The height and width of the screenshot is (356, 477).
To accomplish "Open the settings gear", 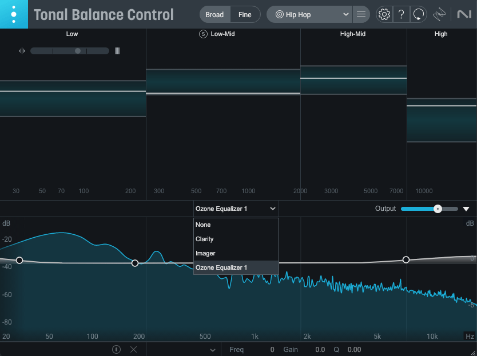I will point(384,14).
